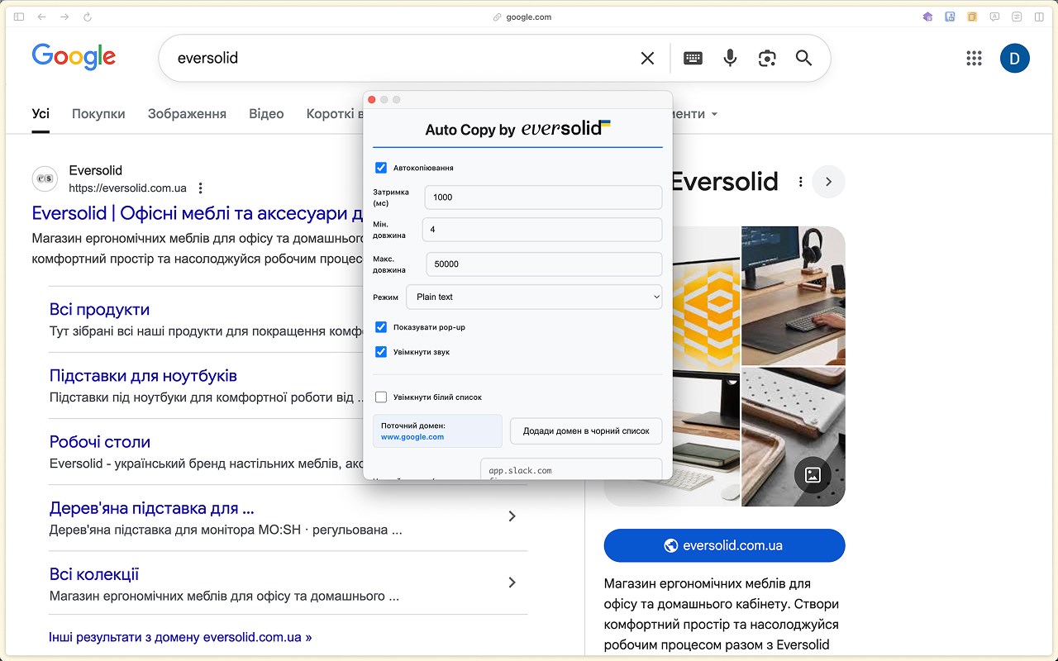
Task: Expand chevron on Всі колекції row
Action: [512, 583]
